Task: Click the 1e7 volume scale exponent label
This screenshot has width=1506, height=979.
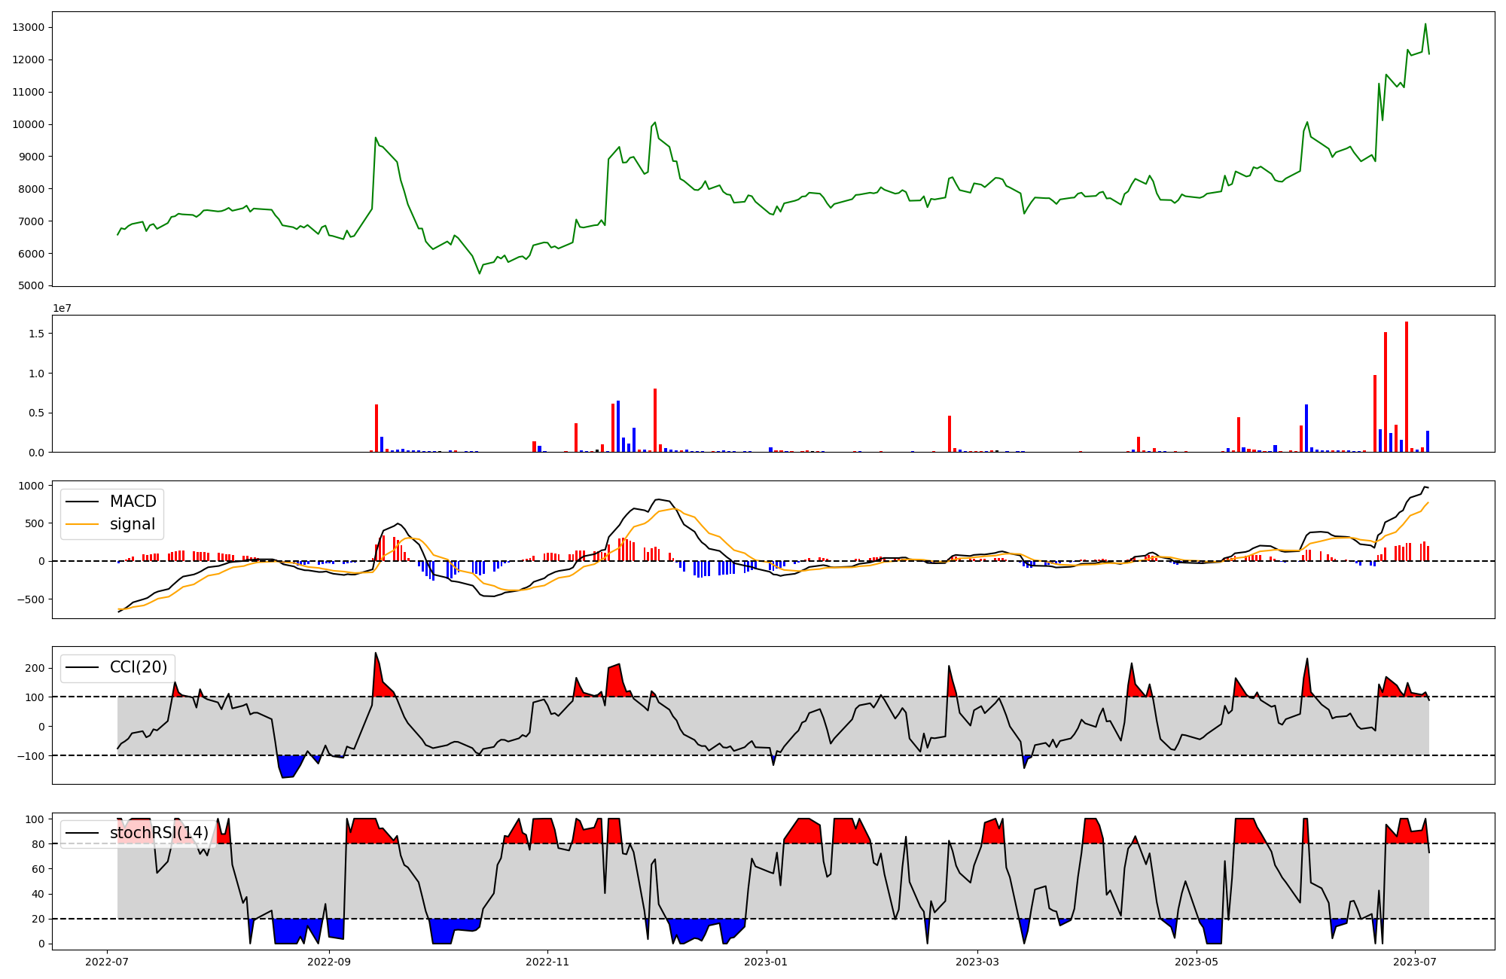Action: pos(62,308)
